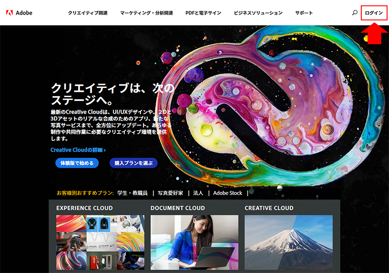The height and width of the screenshot is (273, 389).
Task: Click the クリエイティブは、次のステージへ。 headline
Action: pyautogui.click(x=113, y=94)
